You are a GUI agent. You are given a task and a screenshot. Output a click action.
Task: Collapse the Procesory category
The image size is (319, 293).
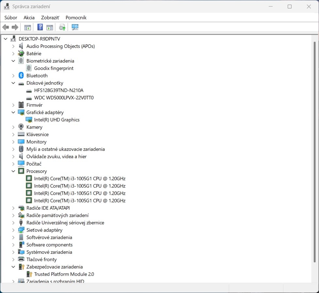[x=13, y=171]
